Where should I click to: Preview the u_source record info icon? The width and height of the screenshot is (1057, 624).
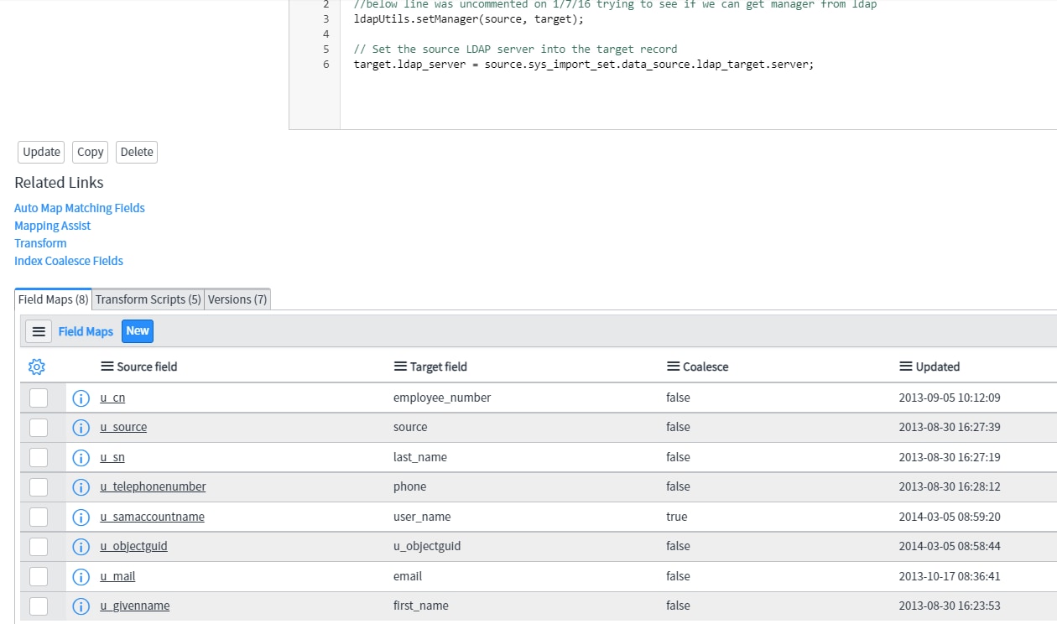coord(81,428)
